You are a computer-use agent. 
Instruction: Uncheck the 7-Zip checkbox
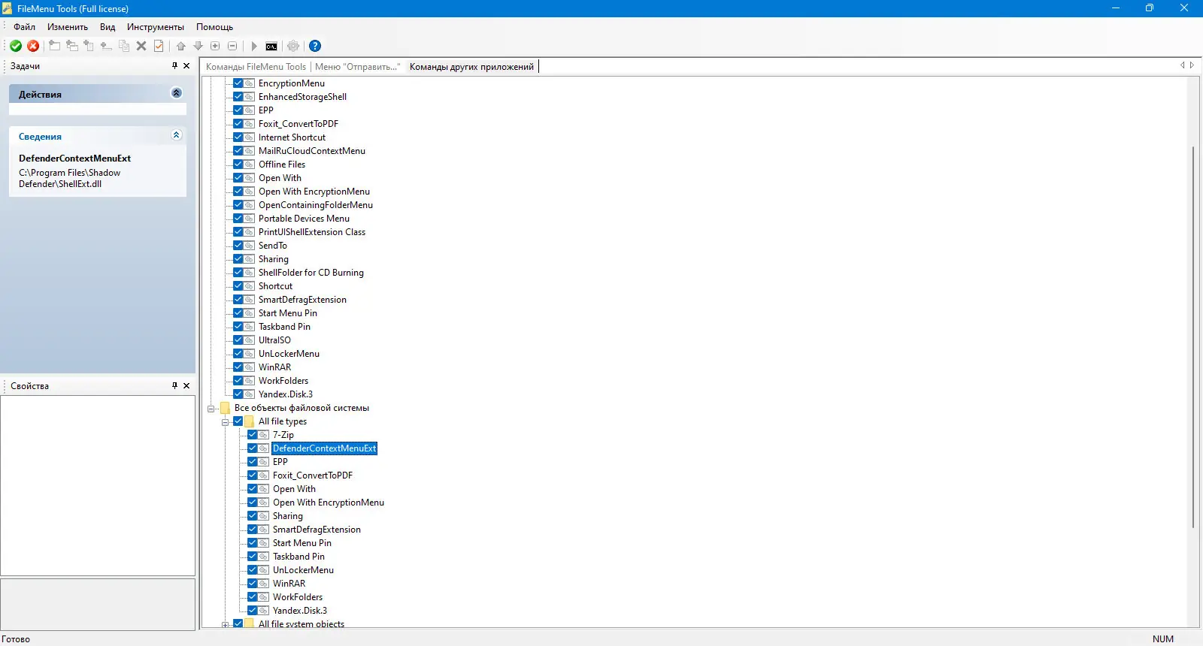pyautogui.click(x=253, y=435)
